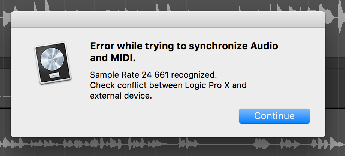Click the Sample Rate recognized message line
Viewport: 345px width, 156px height.
pyautogui.click(x=153, y=75)
